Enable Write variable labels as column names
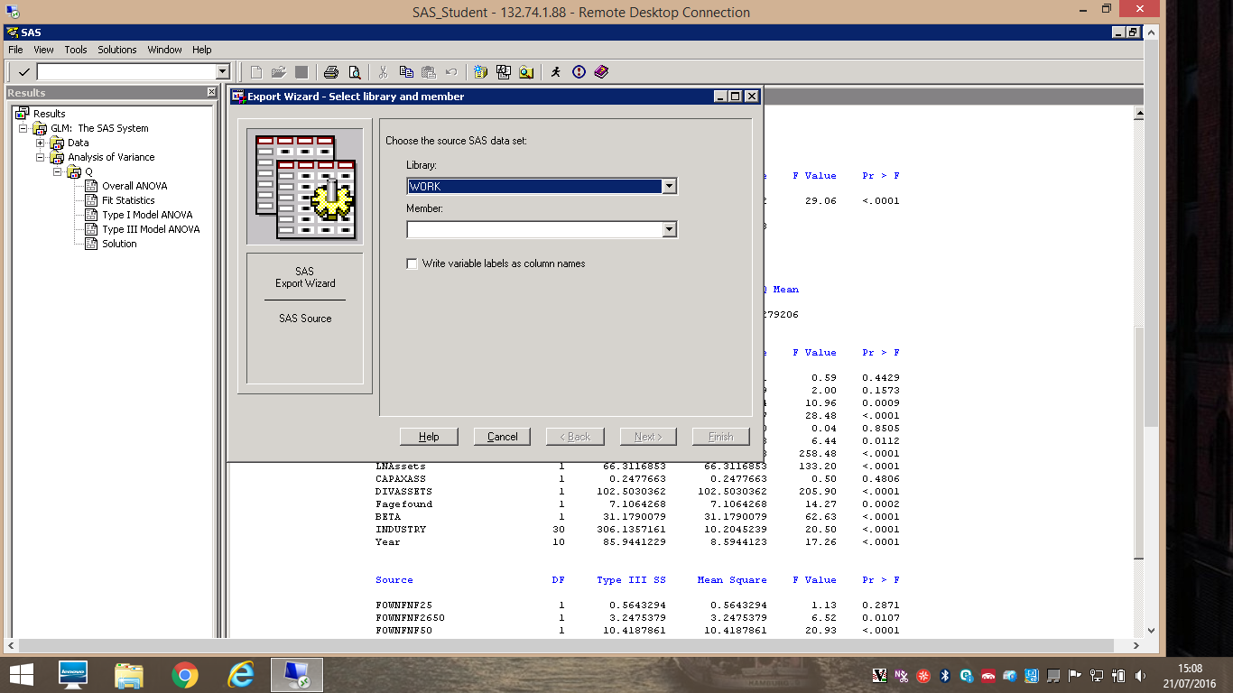Screen dimensions: 1233x693 [413, 263]
